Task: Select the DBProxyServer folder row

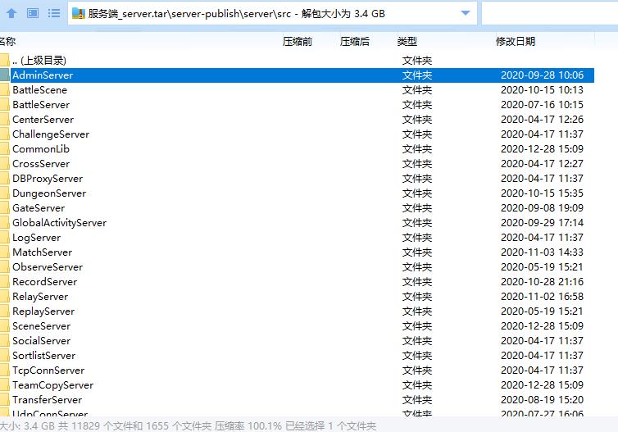Action: pos(48,179)
